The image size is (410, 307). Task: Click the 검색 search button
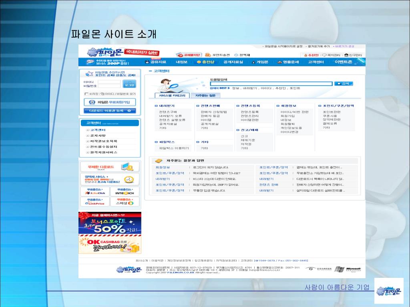344,84
